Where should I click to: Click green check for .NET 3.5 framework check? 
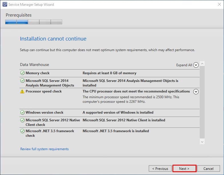point(22,131)
